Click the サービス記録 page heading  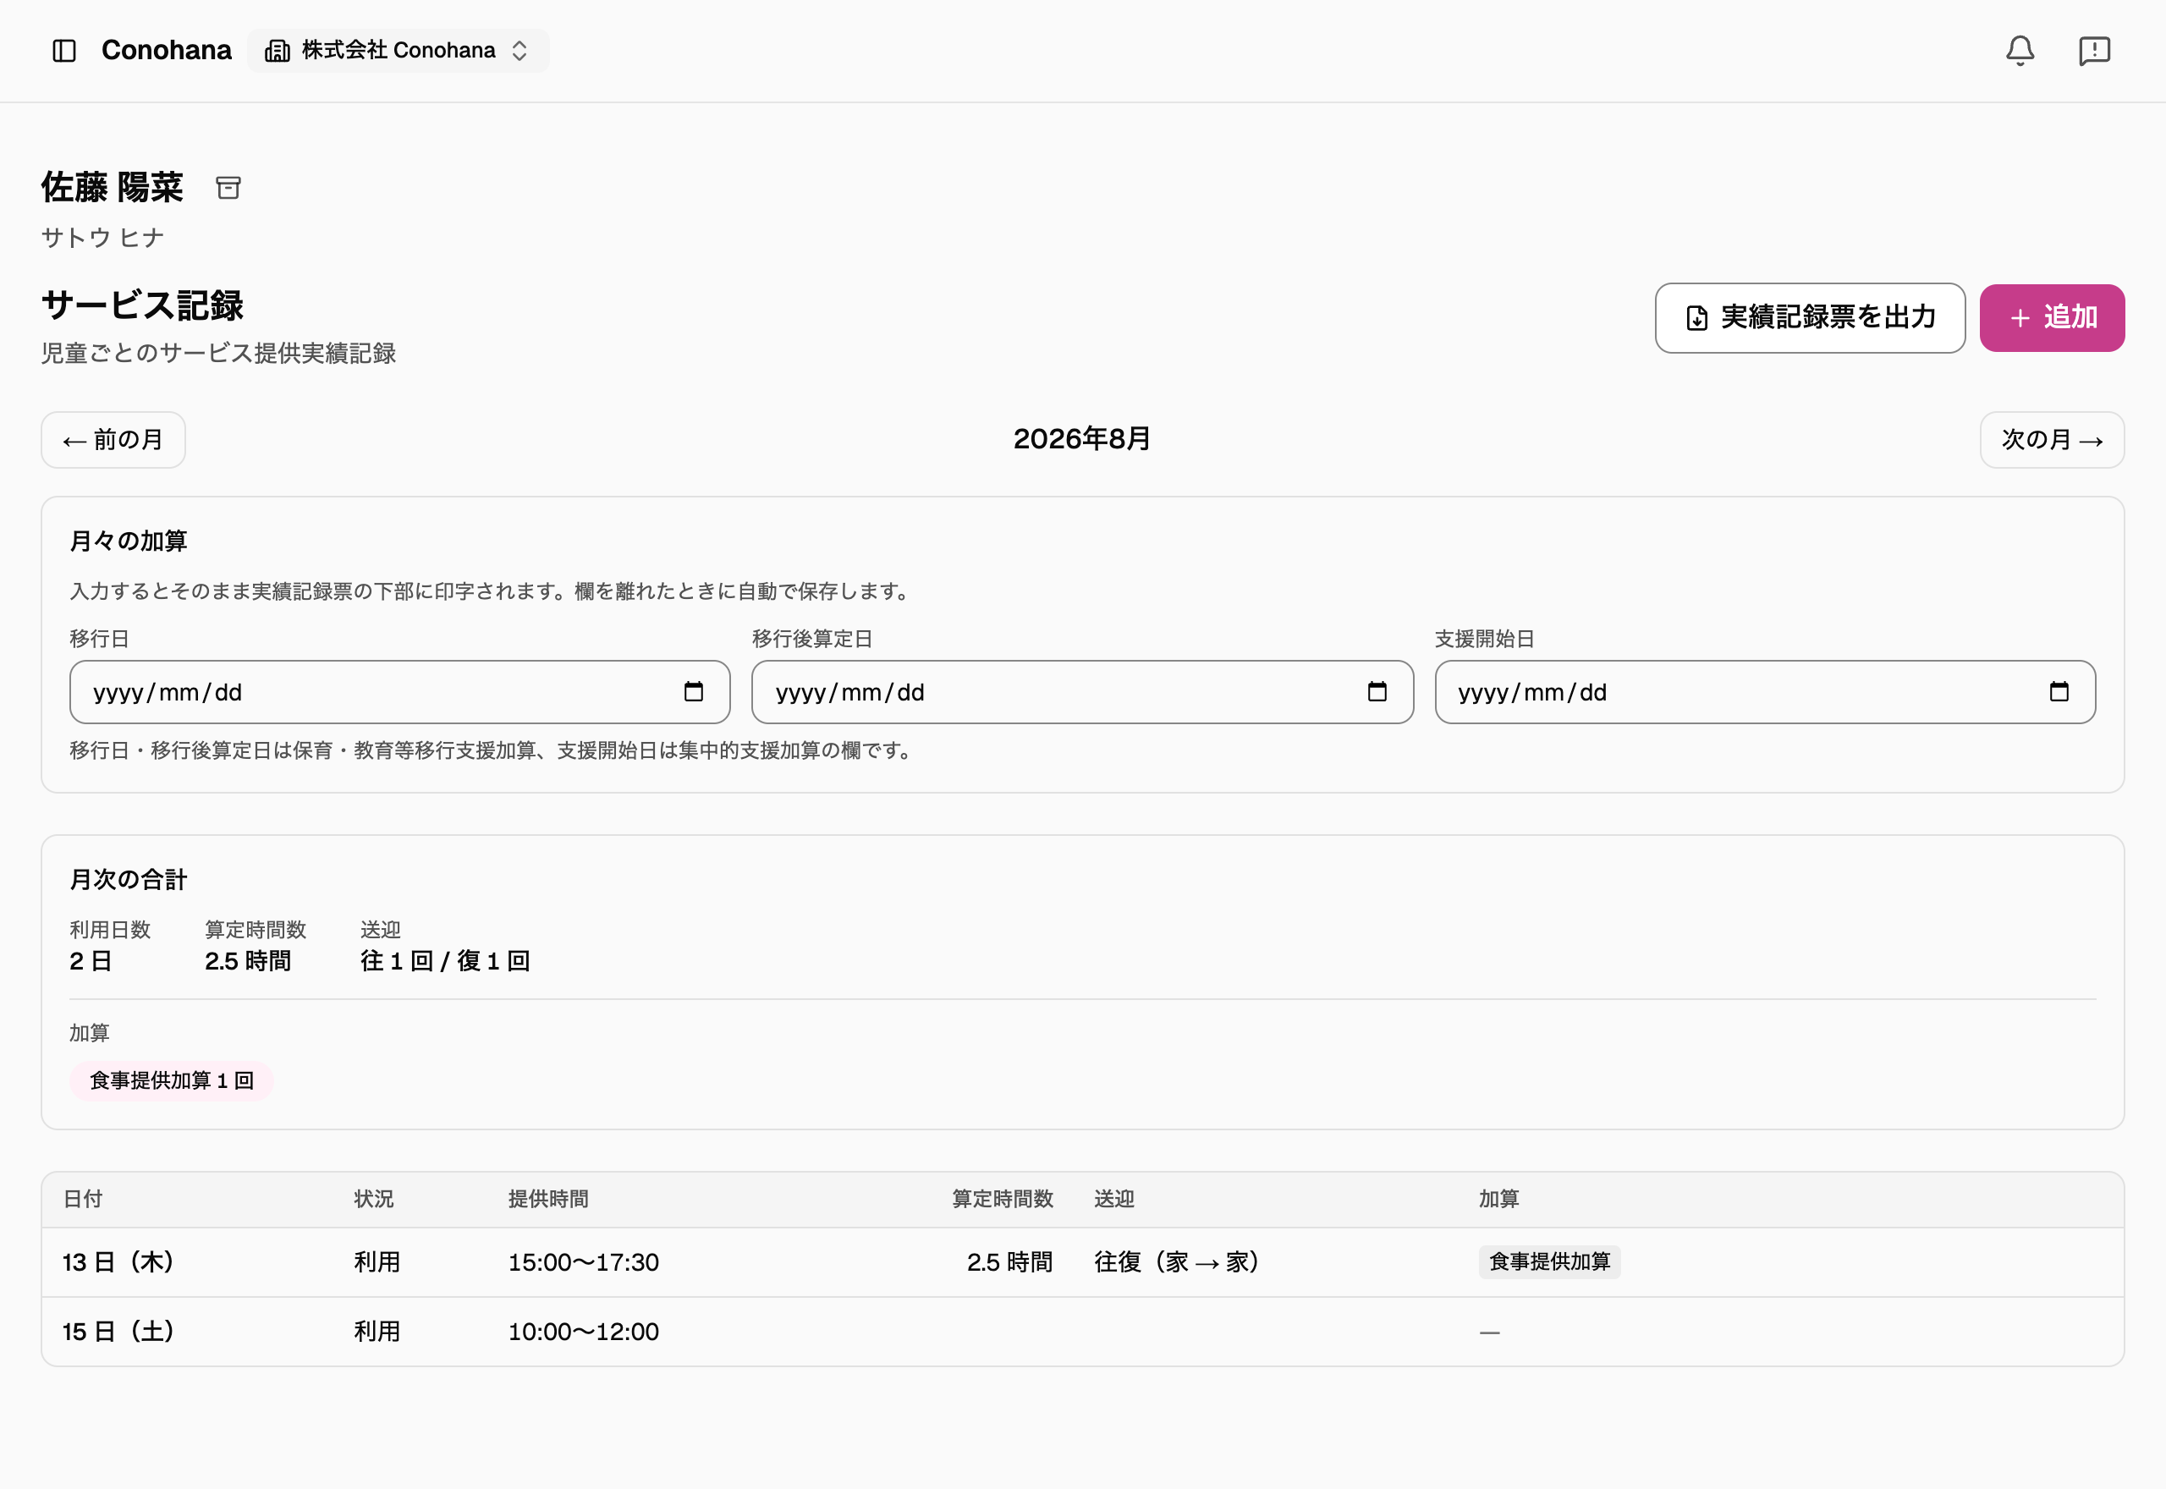pyautogui.click(x=142, y=305)
